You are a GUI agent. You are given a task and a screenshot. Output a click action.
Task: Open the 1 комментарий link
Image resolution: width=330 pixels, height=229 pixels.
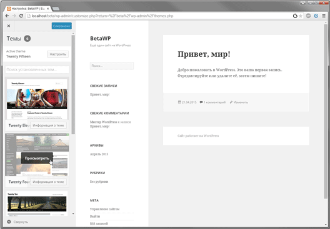pos(214,102)
